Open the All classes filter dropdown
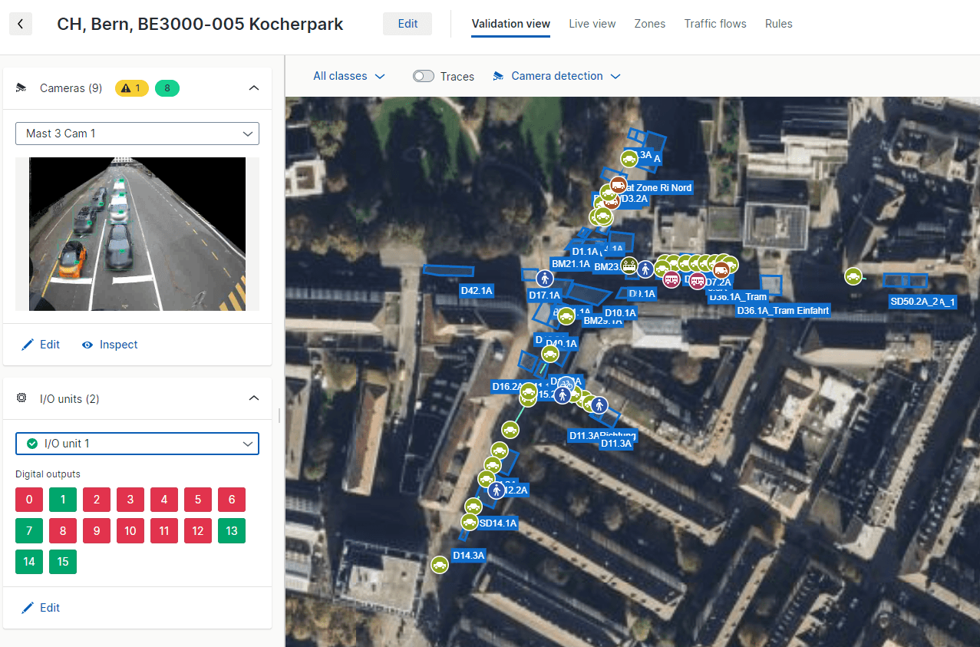The height and width of the screenshot is (647, 980). click(348, 76)
